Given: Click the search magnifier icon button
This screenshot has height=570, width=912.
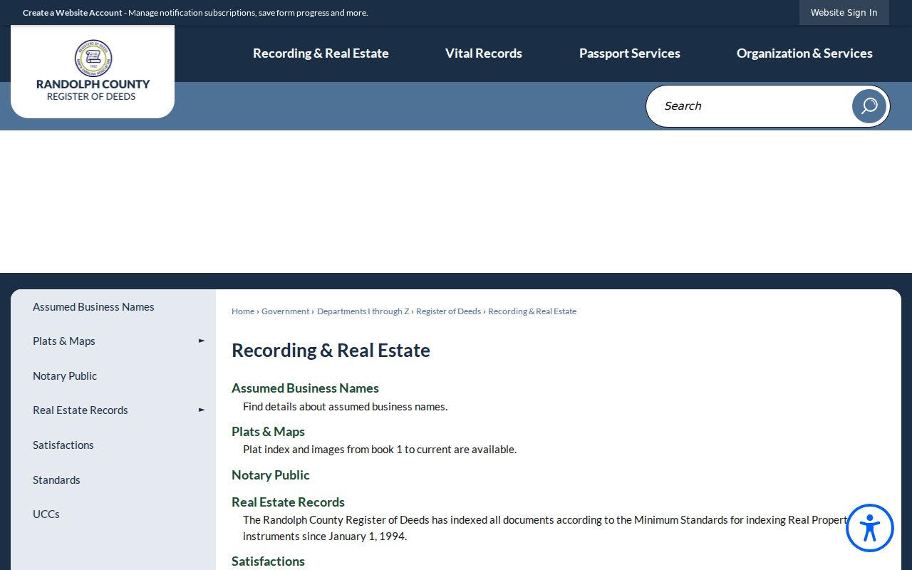Looking at the screenshot, I should 869,106.
